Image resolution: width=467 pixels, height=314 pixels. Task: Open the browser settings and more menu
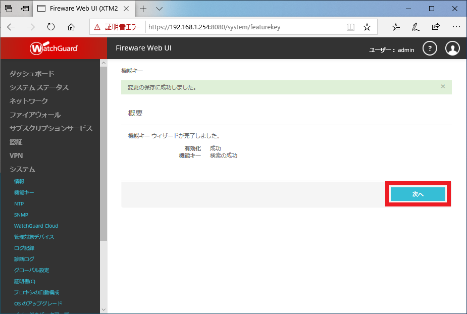pos(456,27)
